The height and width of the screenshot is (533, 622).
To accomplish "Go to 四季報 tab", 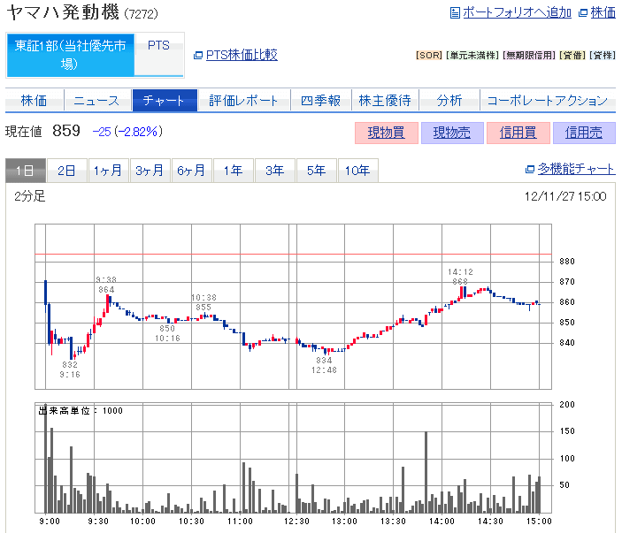I will click(320, 101).
